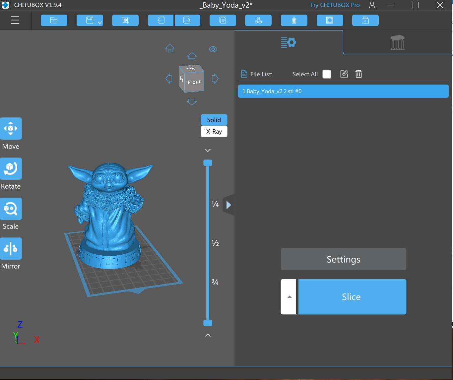Toggle the eye view mode icon
Image resolution: width=453 pixels, height=380 pixels.
click(x=213, y=49)
